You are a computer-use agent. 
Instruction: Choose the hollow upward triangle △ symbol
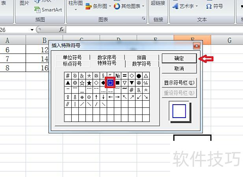[146, 76]
